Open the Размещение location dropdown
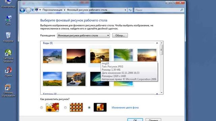 pos(83,36)
